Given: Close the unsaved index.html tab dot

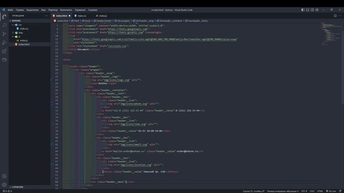Looking at the screenshot, I should coord(69,16).
